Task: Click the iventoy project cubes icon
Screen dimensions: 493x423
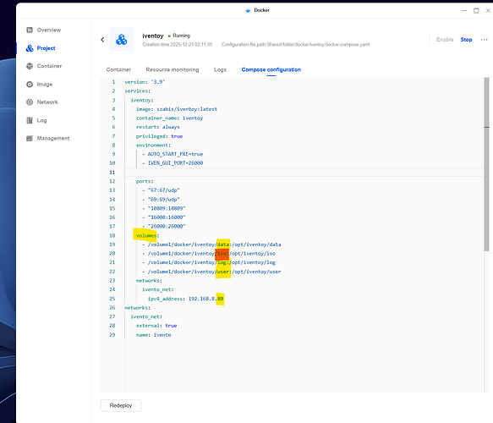Action: [122, 40]
